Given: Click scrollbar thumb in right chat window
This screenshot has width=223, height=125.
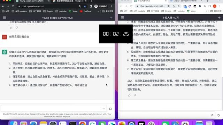Looking at the screenshot, I should 222,93.
